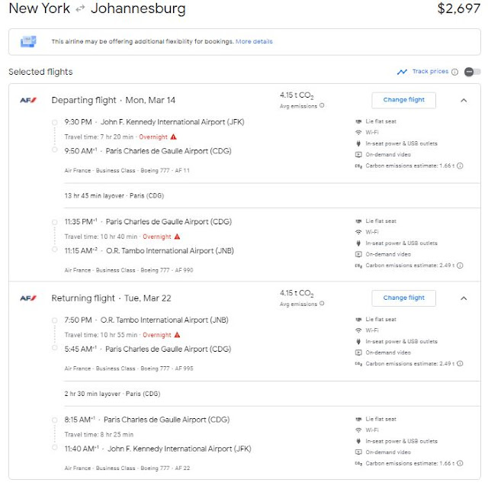Collapse the returning flight details chevron
Viewport: 488px width, 486px height.
464,298
